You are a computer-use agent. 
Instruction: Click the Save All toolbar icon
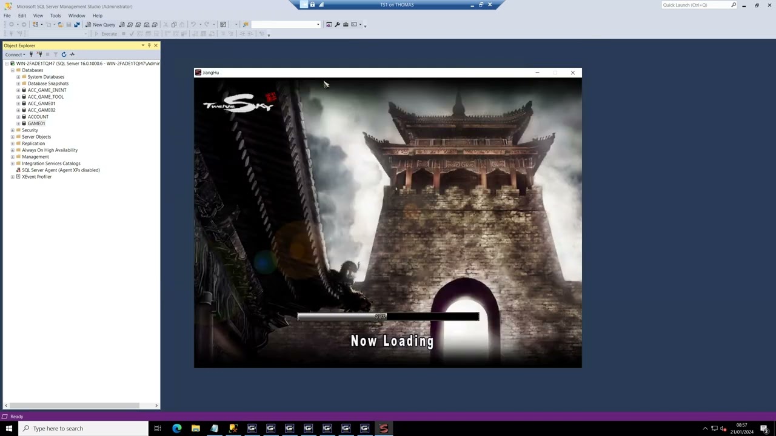[x=77, y=25]
